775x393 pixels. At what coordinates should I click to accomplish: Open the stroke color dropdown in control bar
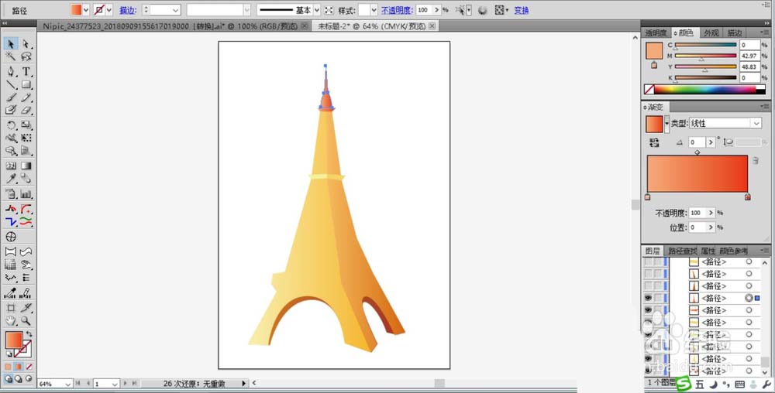pyautogui.click(x=108, y=10)
